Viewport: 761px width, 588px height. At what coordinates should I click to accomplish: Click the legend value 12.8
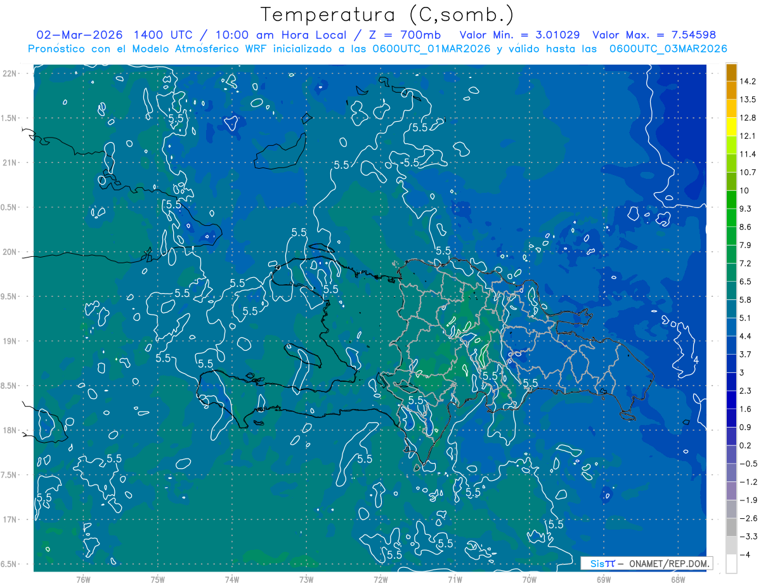point(747,117)
